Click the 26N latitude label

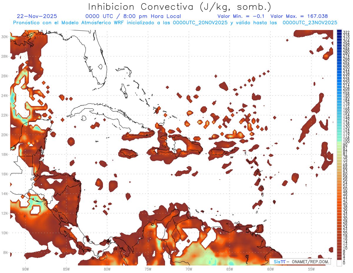(5, 76)
